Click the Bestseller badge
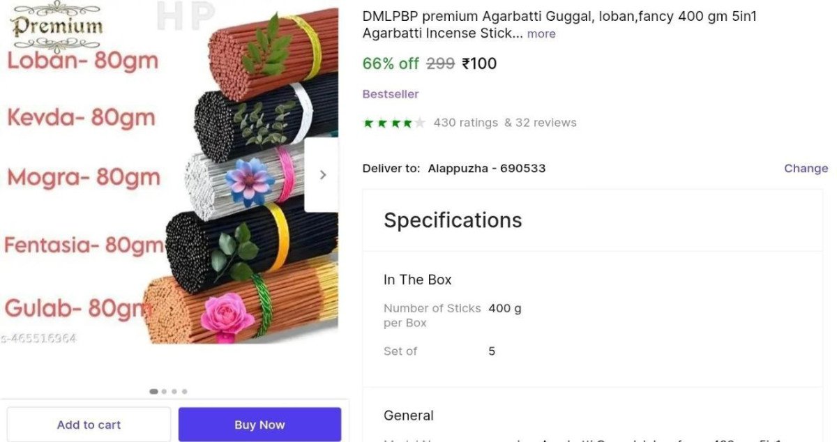 (x=390, y=94)
